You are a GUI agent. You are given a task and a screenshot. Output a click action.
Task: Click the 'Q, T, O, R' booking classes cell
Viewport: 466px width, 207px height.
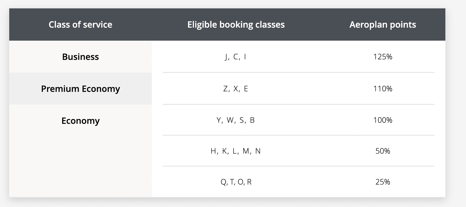click(236, 182)
